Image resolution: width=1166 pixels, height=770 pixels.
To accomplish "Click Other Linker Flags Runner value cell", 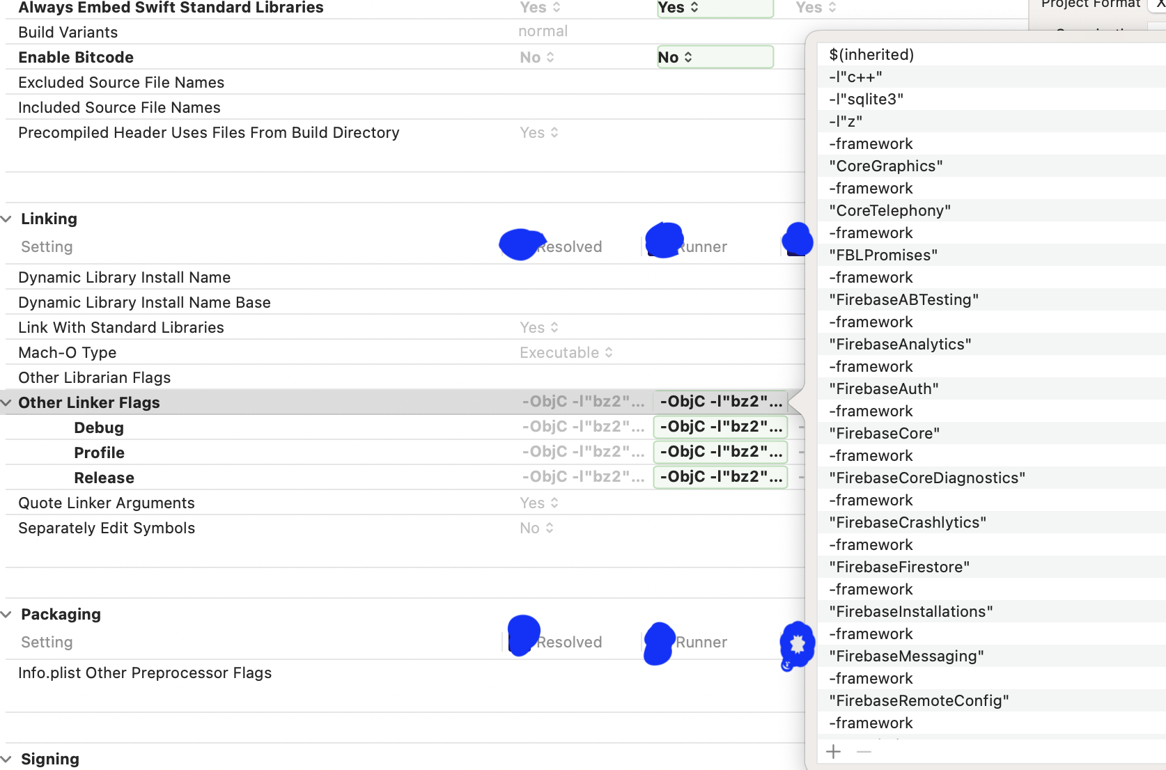I will 720,402.
